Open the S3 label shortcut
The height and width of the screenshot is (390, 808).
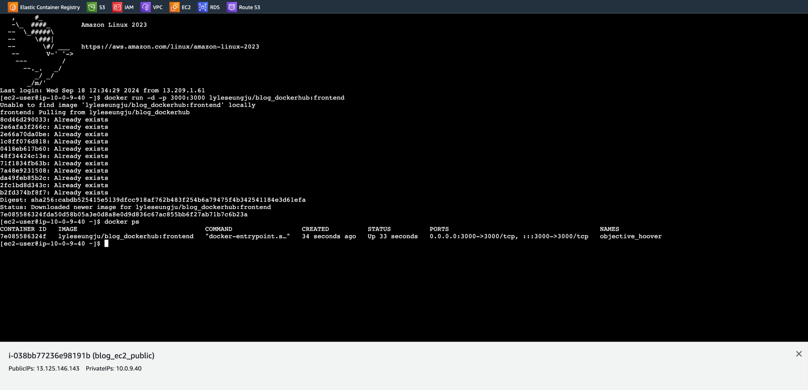coord(102,7)
